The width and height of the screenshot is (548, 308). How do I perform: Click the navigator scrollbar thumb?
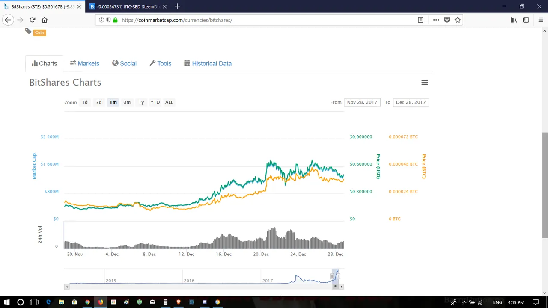point(335,287)
